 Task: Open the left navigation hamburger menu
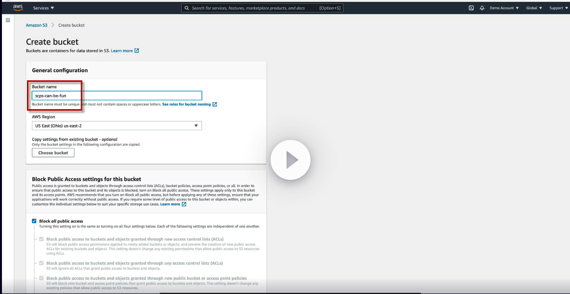pyautogui.click(x=8, y=20)
